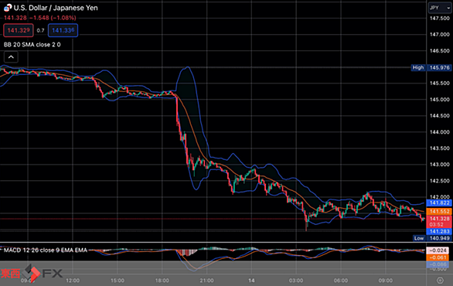Click the U.S. Dollar / Japanese Yen title
The width and height of the screenshot is (453, 286).
(56, 8)
